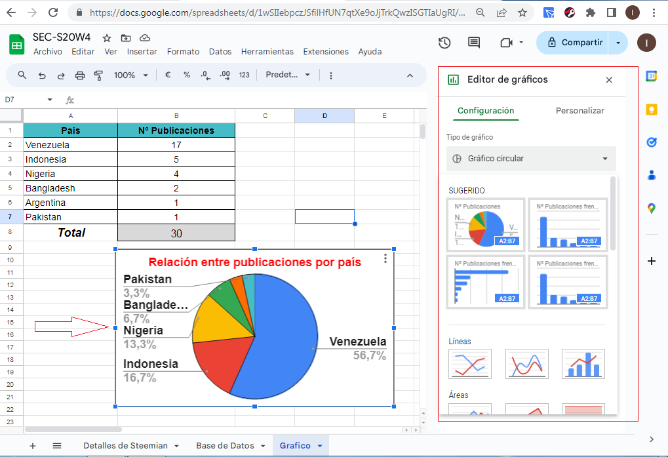
Task: Open Google Calendar in side panel
Action: (652, 76)
